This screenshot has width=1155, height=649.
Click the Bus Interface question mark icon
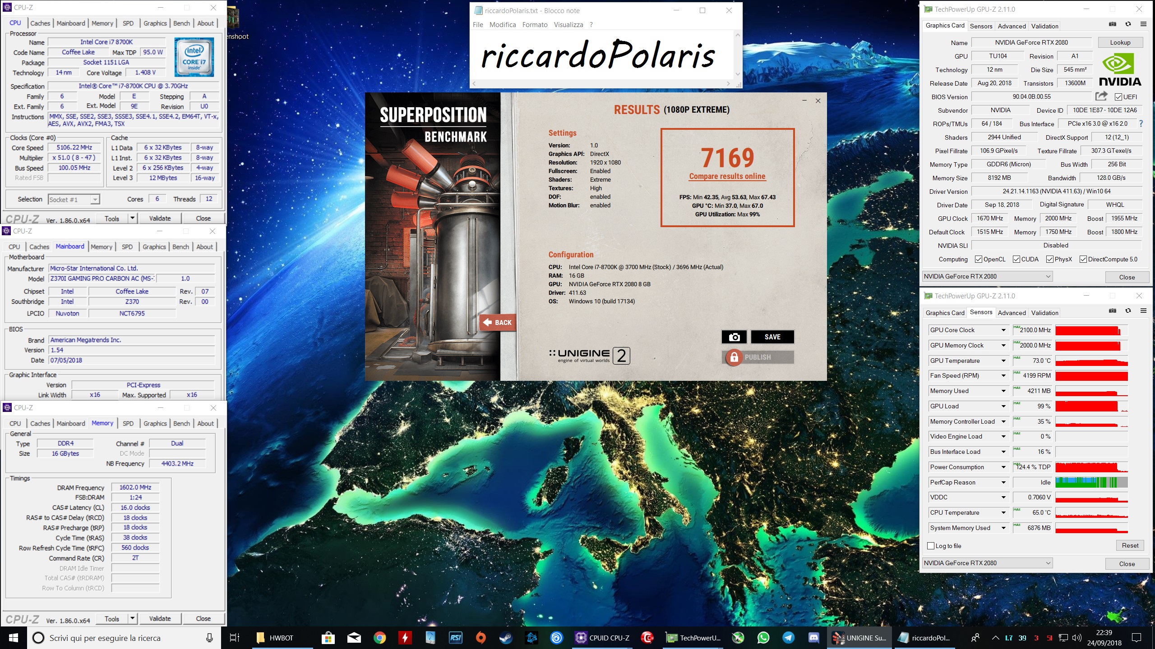tap(1141, 123)
